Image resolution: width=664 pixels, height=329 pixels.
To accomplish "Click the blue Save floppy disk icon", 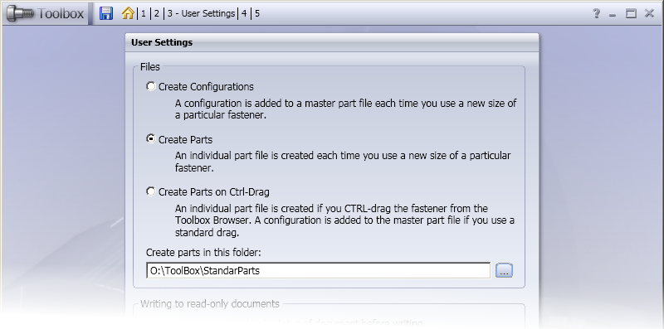I will pyautogui.click(x=106, y=13).
